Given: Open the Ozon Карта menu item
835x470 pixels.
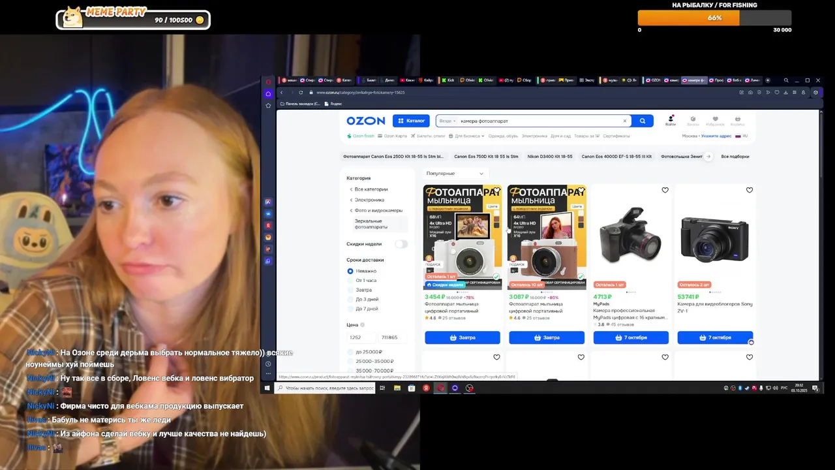Looking at the screenshot, I should tap(393, 136).
